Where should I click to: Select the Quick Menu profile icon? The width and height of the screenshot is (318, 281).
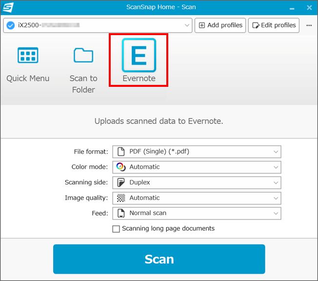click(x=28, y=55)
